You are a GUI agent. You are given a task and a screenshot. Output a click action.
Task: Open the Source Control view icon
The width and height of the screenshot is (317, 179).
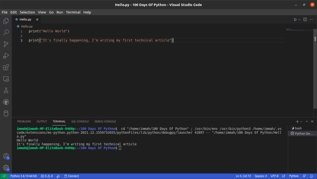(x=6, y=44)
